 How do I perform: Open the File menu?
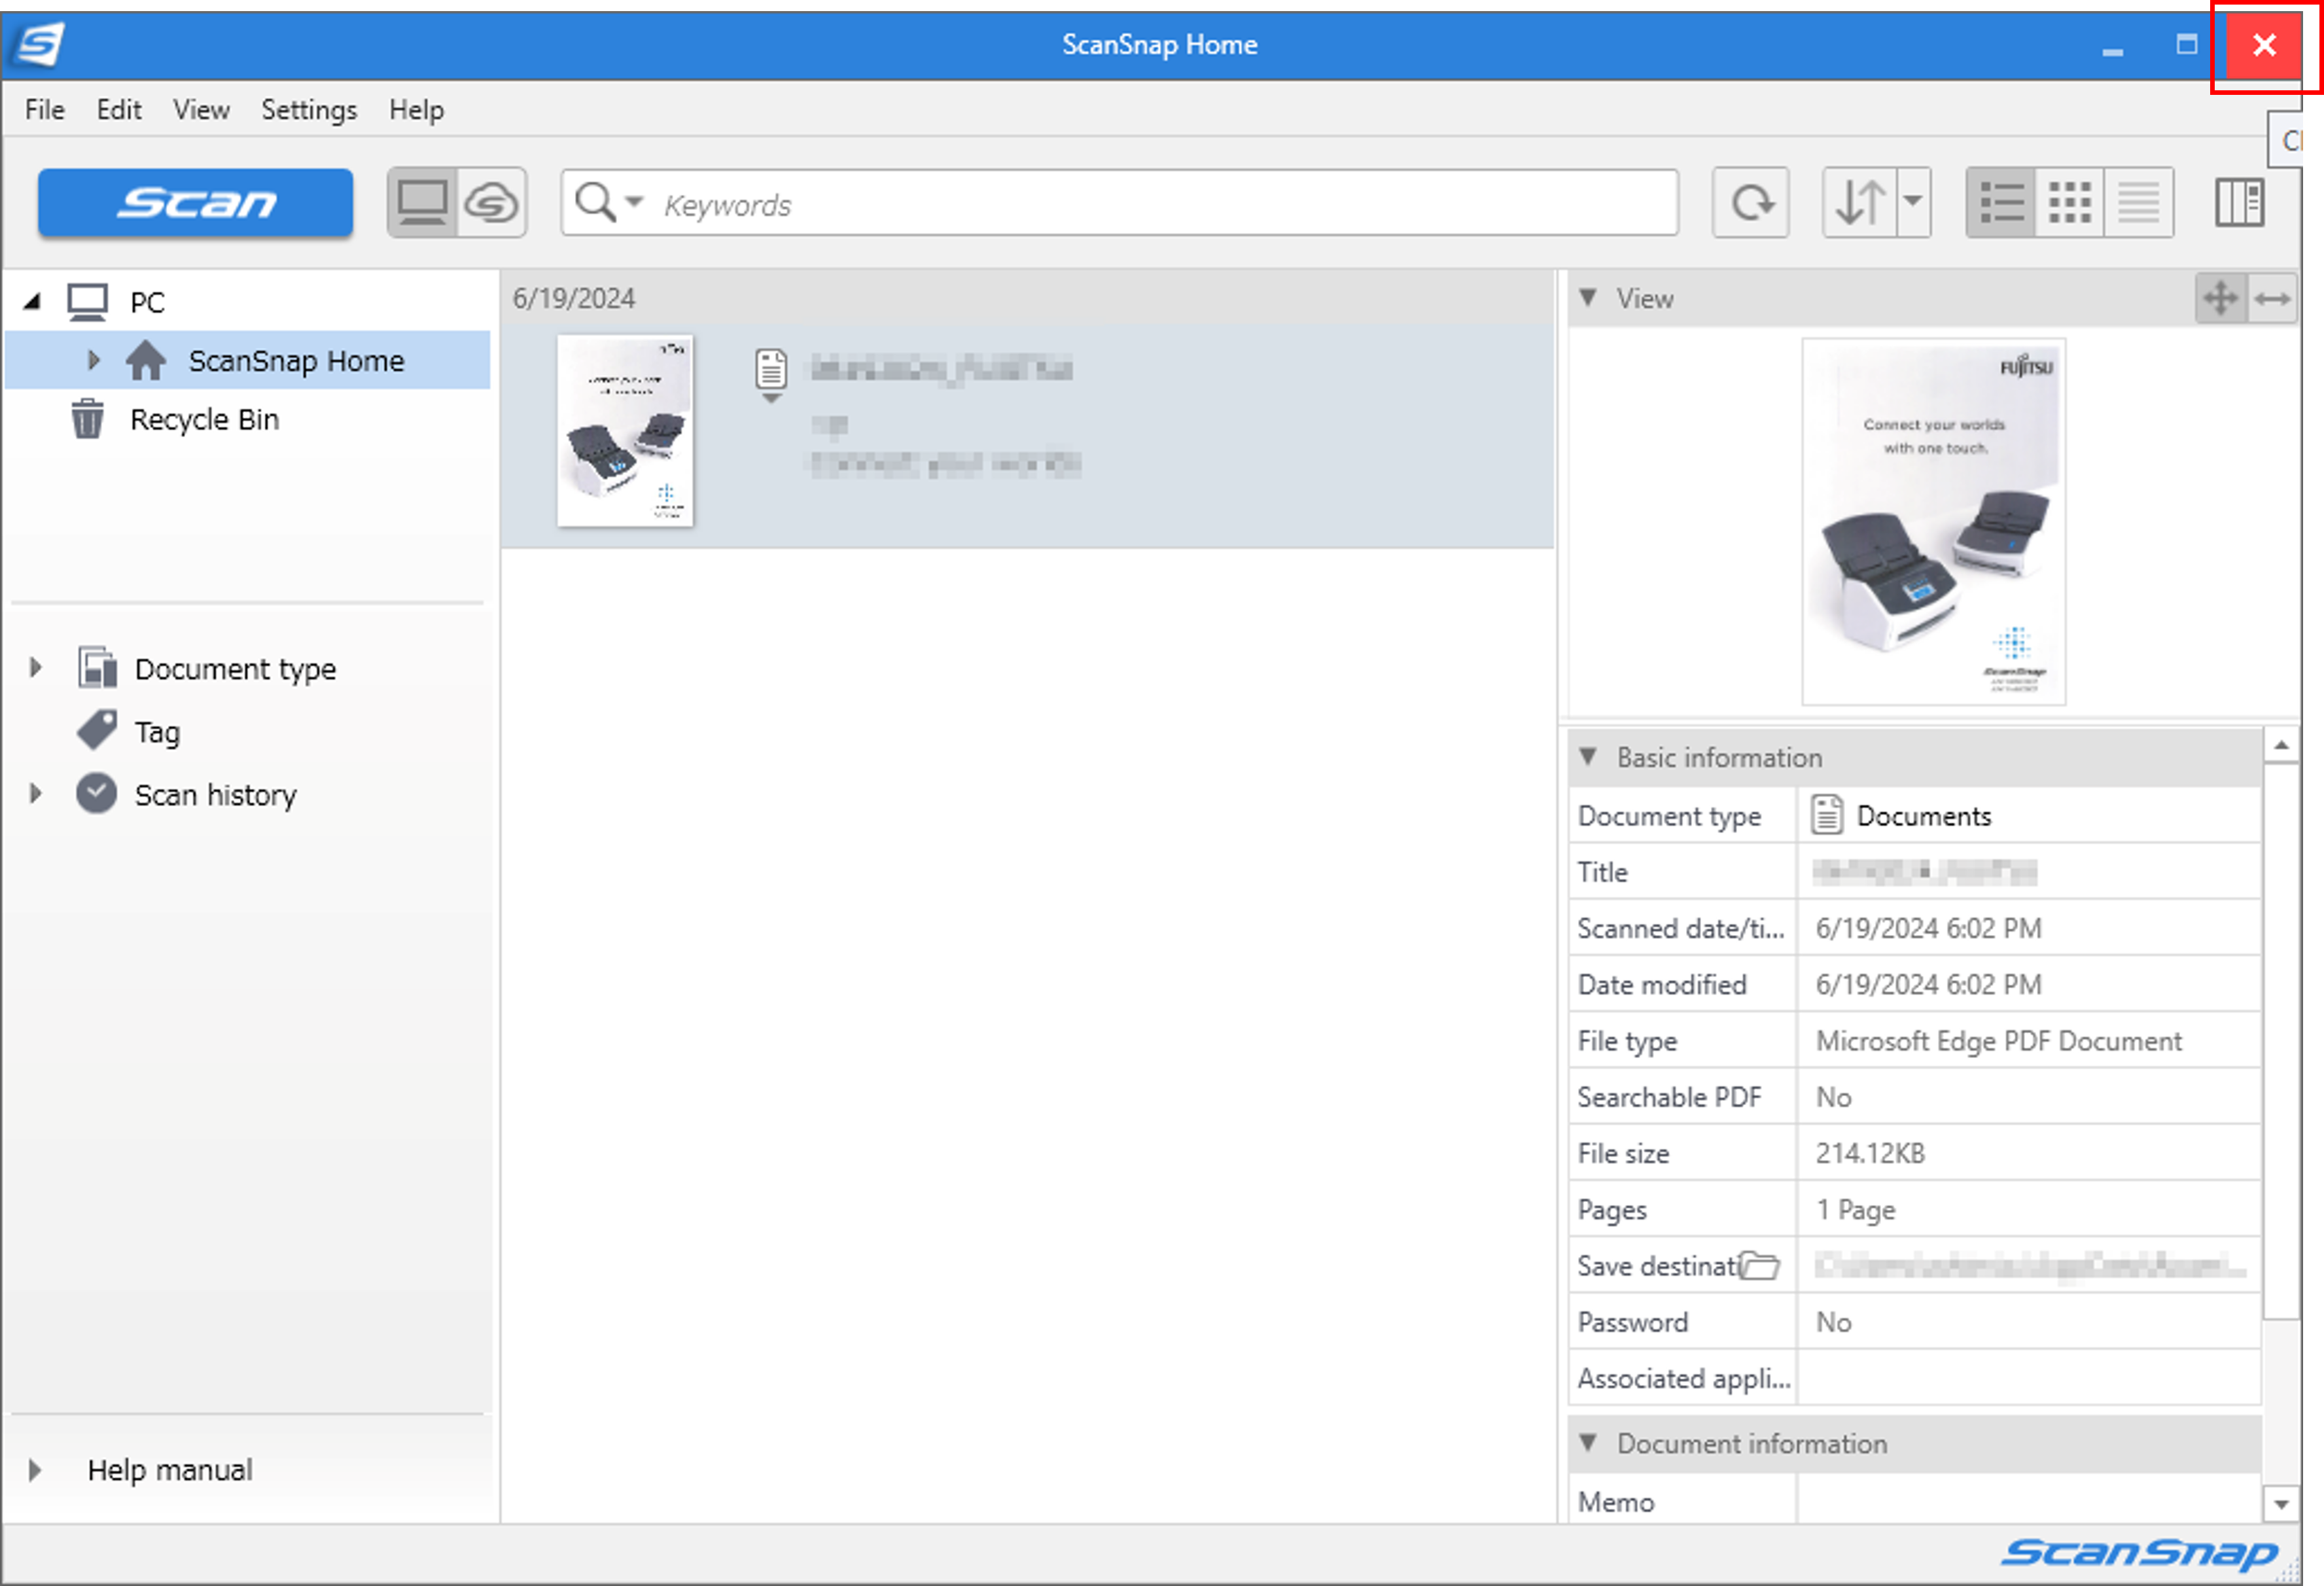45,109
